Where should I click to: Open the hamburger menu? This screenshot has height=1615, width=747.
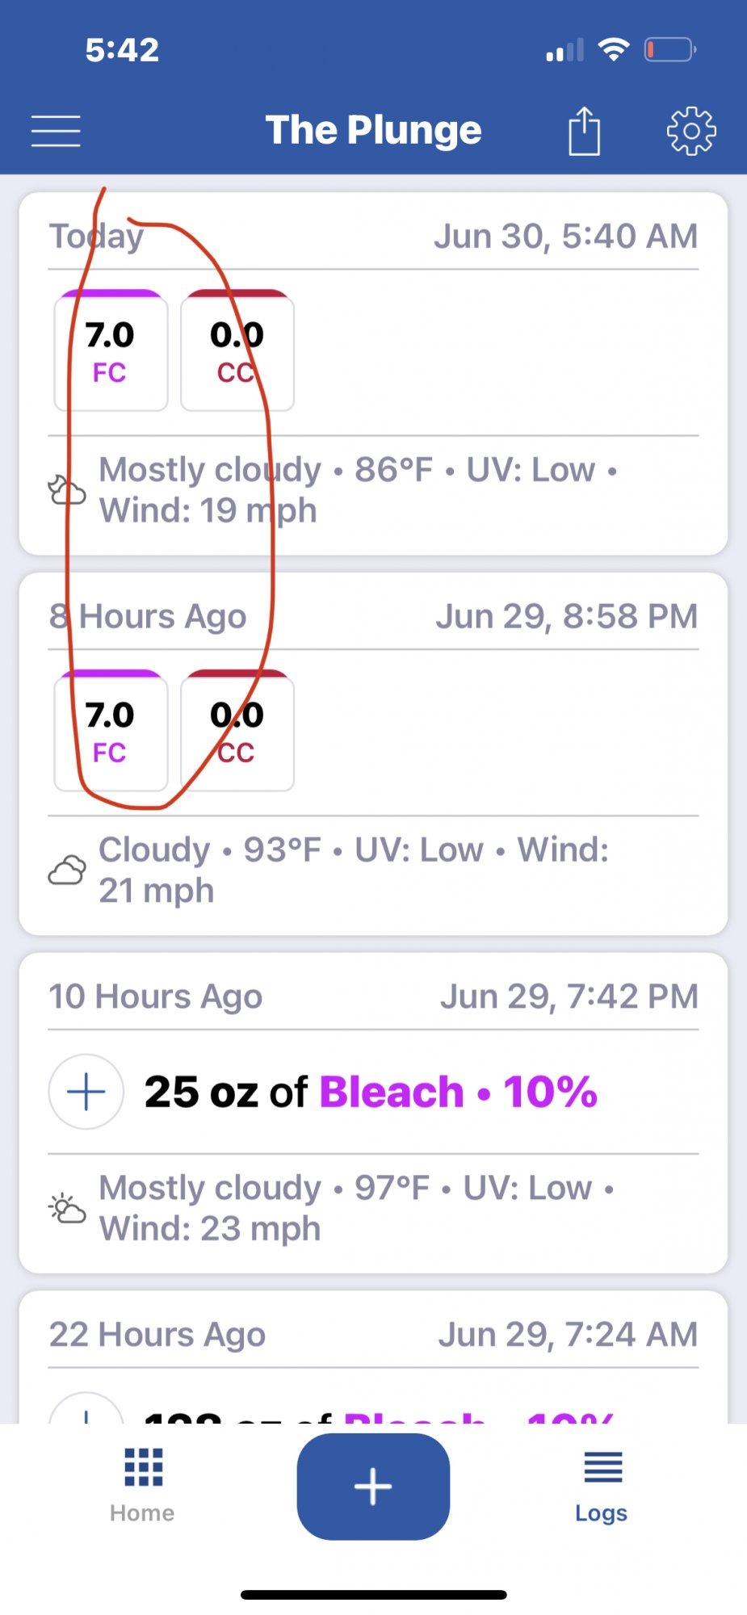tap(56, 131)
